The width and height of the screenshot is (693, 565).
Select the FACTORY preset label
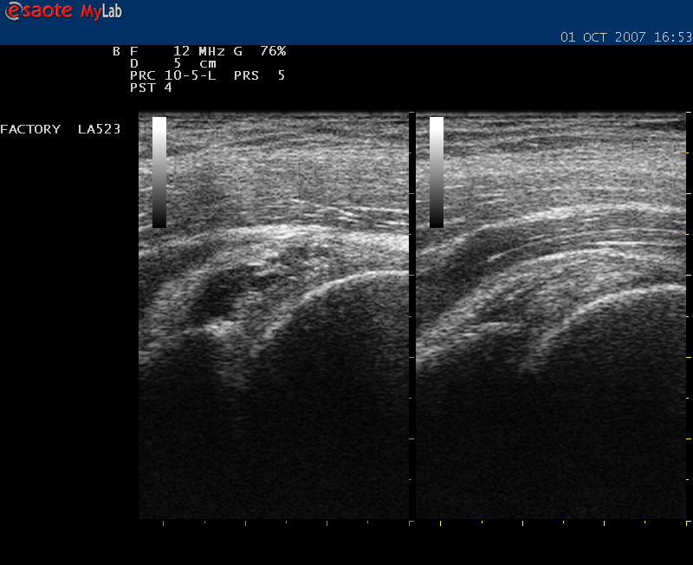click(x=30, y=129)
